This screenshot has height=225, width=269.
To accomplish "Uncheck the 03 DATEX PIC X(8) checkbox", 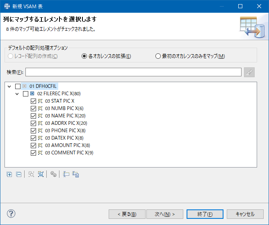I will (x=33, y=138).
